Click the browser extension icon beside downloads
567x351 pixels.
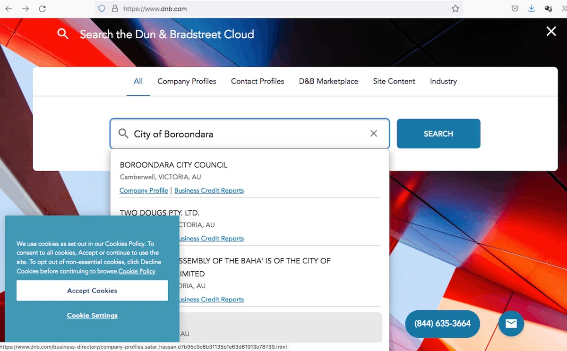tap(549, 9)
